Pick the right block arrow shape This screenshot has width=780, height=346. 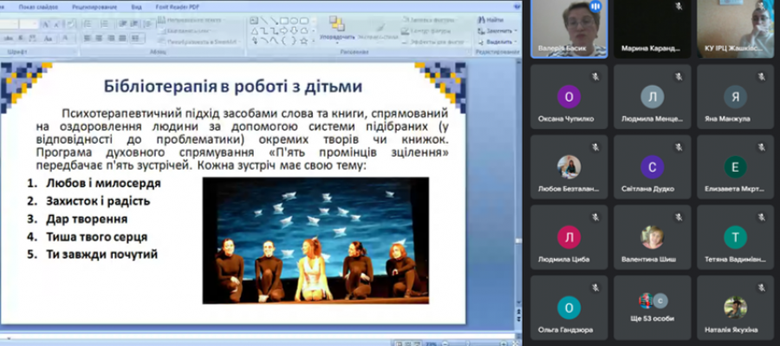[x=283, y=31]
